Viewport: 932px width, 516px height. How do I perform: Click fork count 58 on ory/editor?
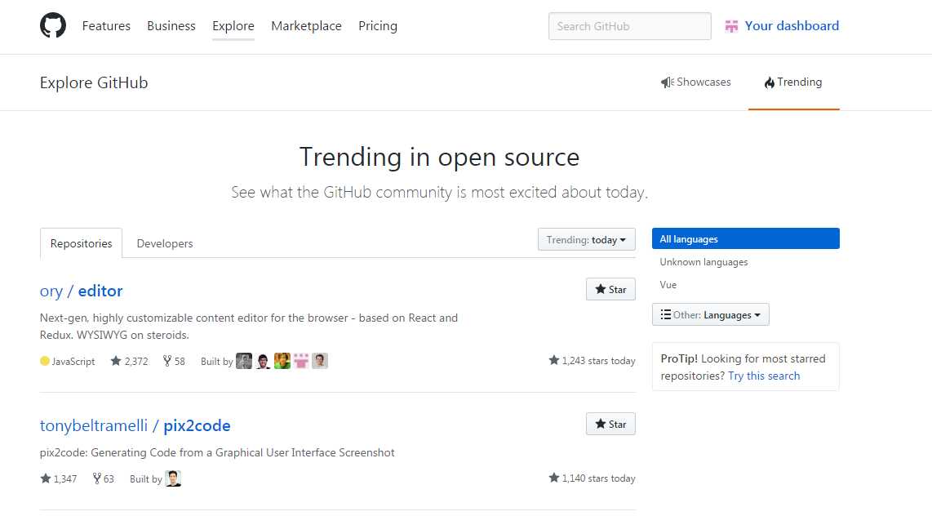174,361
